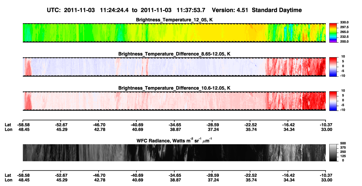Click the 265.0 colorbar label
Screen dimensions: 362x186
(x=344, y=32)
